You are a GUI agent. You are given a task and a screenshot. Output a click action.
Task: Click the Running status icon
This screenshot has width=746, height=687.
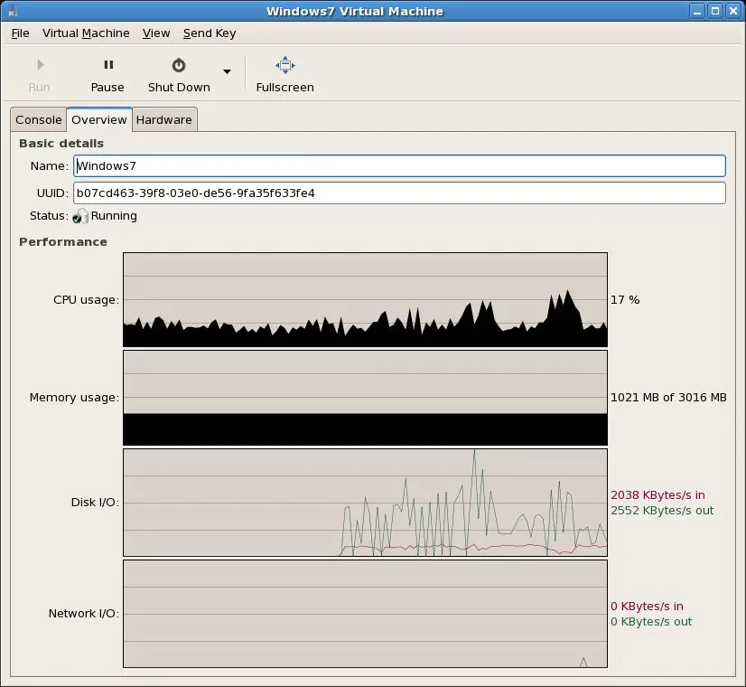[x=80, y=216]
